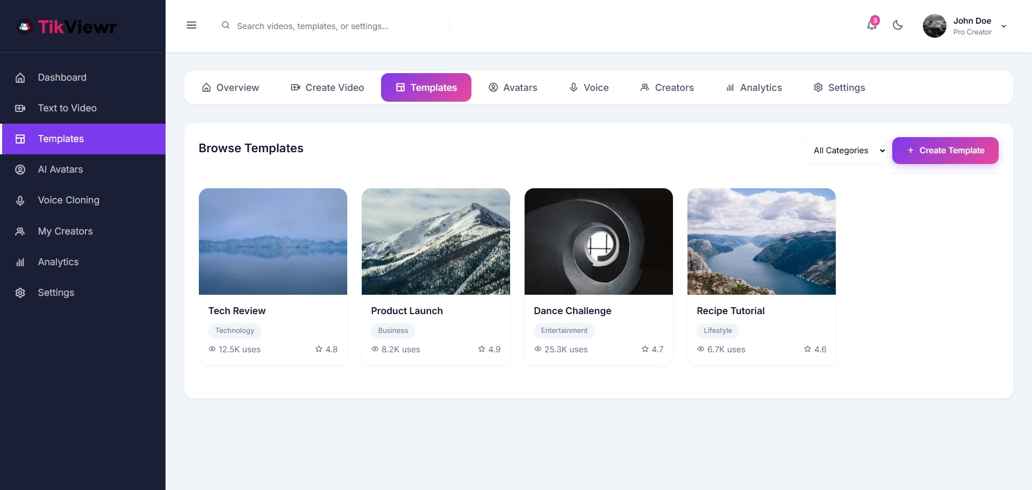Select My Creators in sidebar
The image size is (1032, 490).
click(x=65, y=231)
